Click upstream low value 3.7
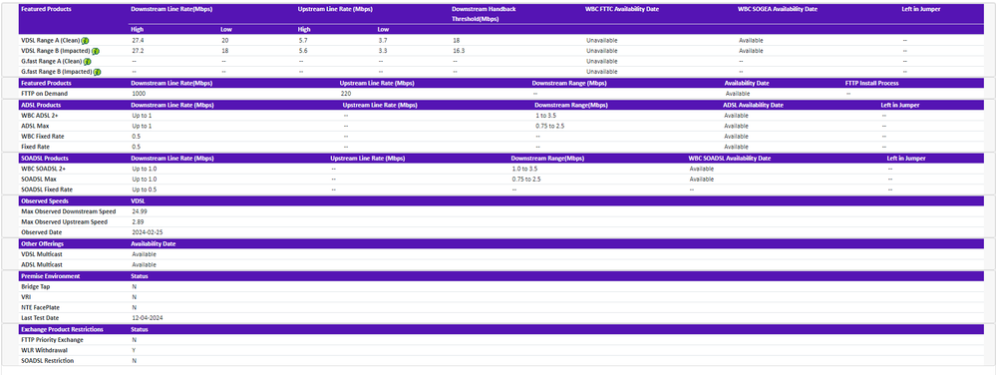 point(383,40)
